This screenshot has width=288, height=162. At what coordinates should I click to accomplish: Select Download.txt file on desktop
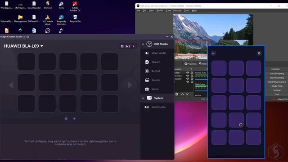pos(34,5)
